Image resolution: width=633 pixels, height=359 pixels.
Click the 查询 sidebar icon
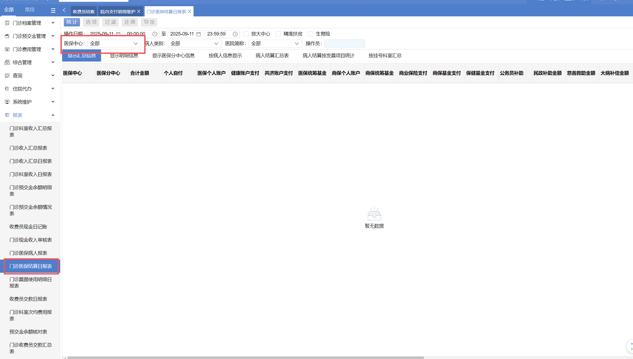click(7, 76)
